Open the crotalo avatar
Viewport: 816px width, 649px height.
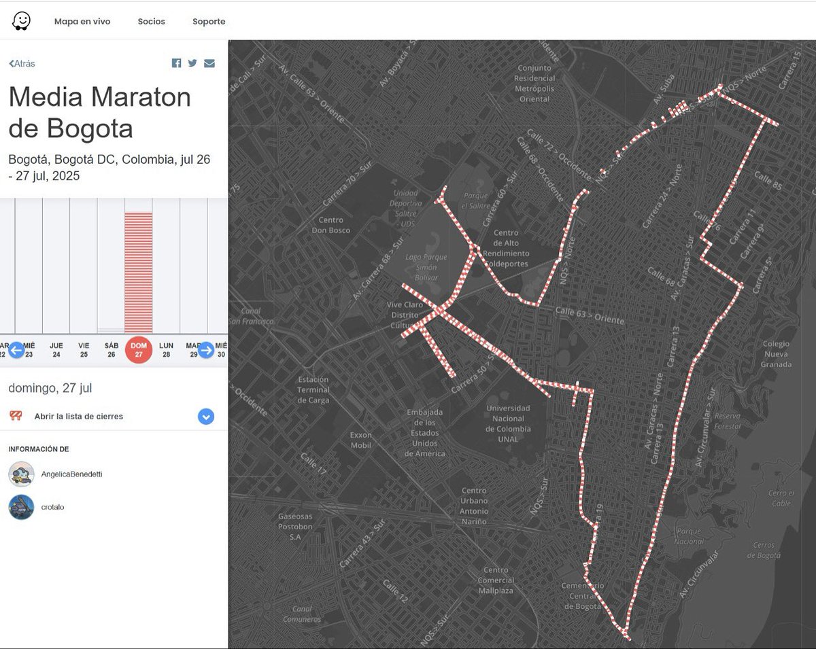[x=21, y=507]
